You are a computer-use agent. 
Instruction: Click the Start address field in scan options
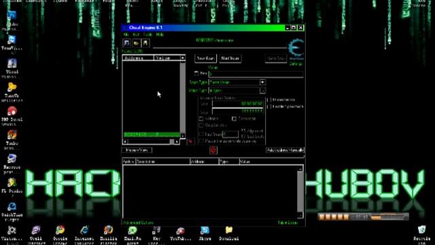[x=237, y=103]
